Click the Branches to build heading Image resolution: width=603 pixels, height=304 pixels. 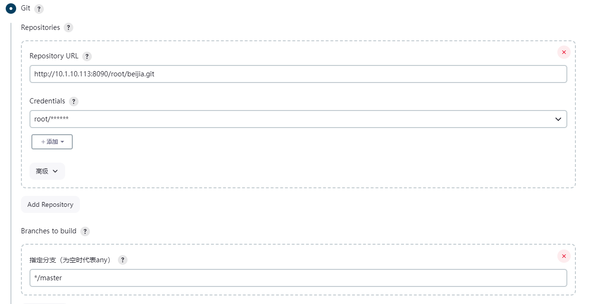point(49,231)
